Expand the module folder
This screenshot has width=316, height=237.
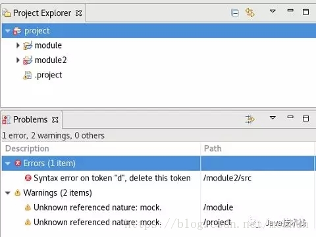pyautogui.click(x=18, y=45)
